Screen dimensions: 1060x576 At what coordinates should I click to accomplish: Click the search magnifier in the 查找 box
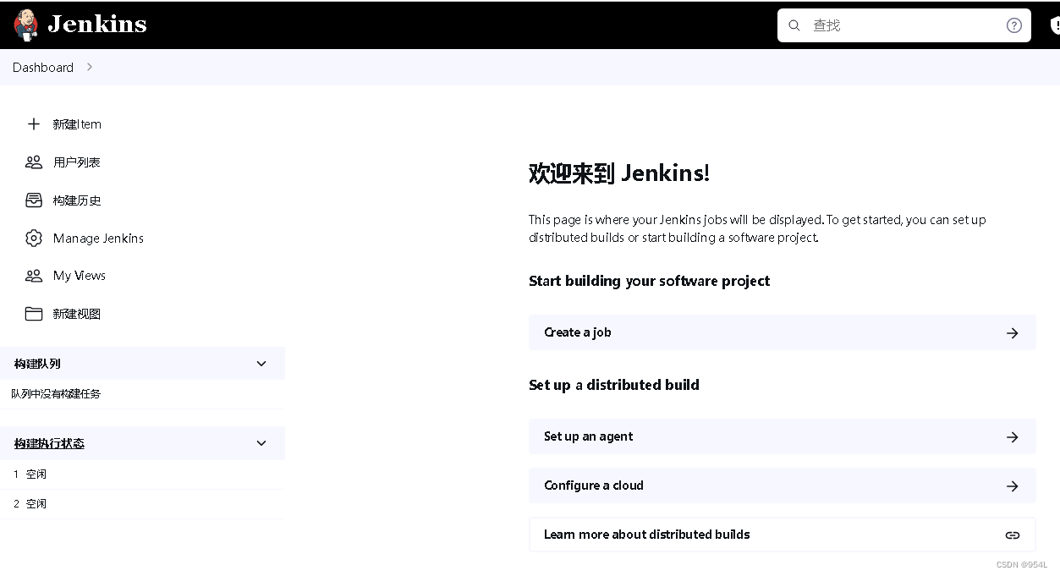(794, 25)
